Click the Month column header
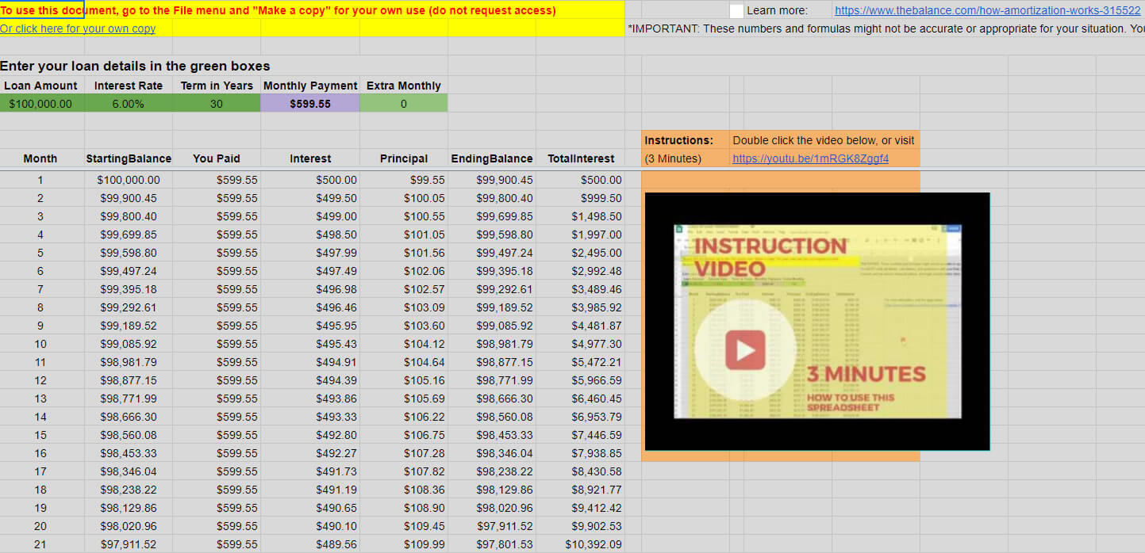Viewport: 1145px width, 553px height. pos(40,158)
